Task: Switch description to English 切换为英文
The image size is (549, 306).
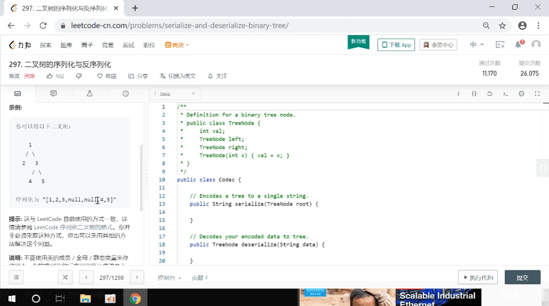Action: [x=178, y=76]
